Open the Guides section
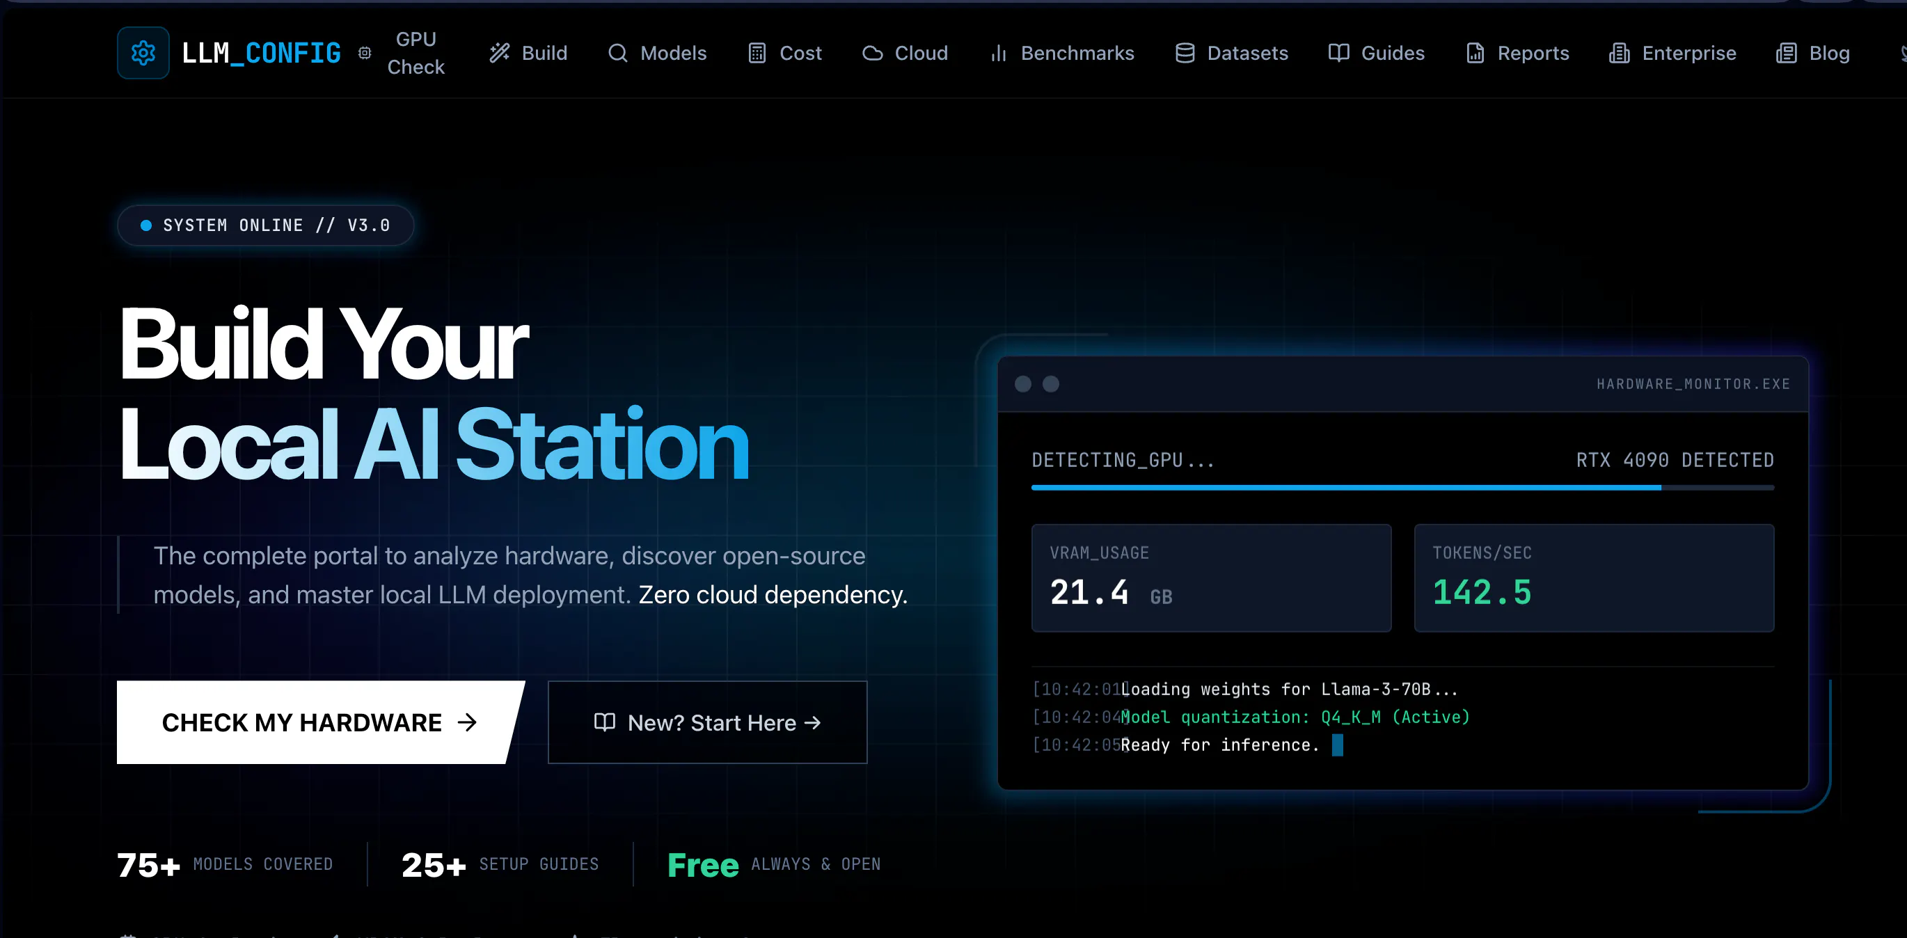The image size is (1907, 938). point(1393,54)
